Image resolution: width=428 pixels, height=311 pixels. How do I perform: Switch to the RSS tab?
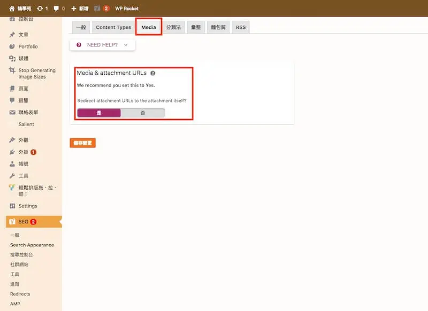pyautogui.click(x=241, y=28)
